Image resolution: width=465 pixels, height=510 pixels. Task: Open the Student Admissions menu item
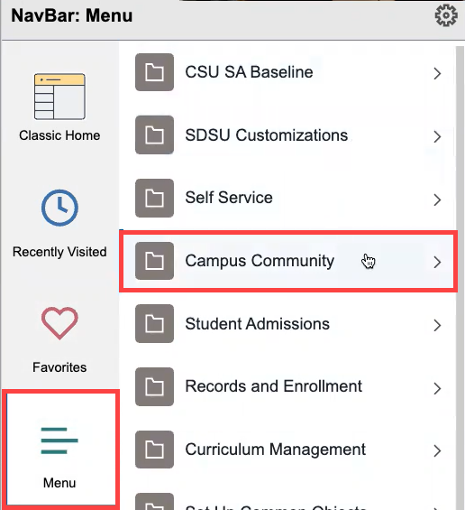pyautogui.click(x=288, y=324)
